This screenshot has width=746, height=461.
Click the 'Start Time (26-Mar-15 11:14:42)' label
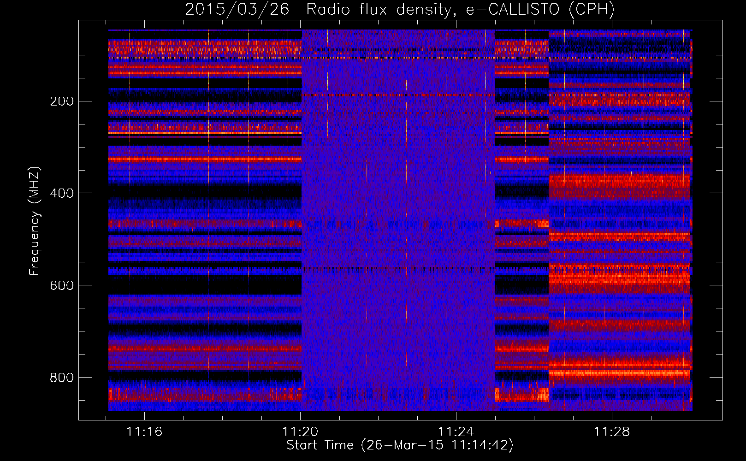[x=400, y=445]
